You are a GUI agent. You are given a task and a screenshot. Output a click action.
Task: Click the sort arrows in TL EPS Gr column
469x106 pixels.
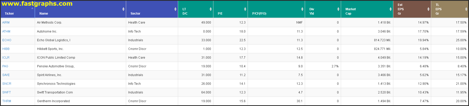coord(466,9)
